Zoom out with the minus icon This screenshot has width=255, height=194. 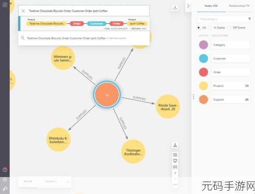click(175, 179)
